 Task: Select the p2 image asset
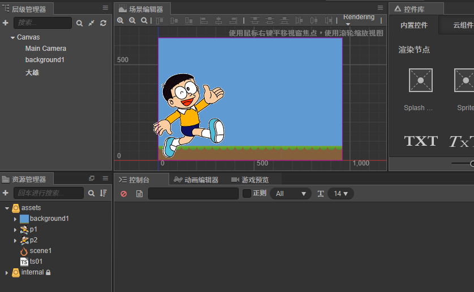33,240
